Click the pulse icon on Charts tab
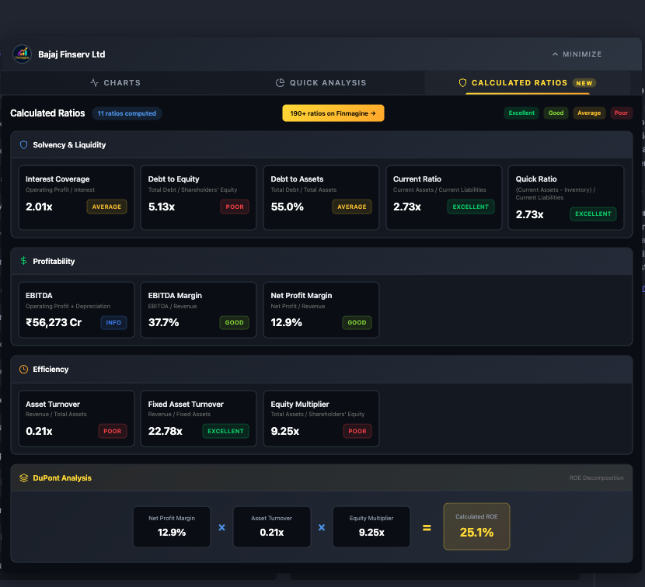This screenshot has height=587, width=645. pyautogui.click(x=95, y=83)
